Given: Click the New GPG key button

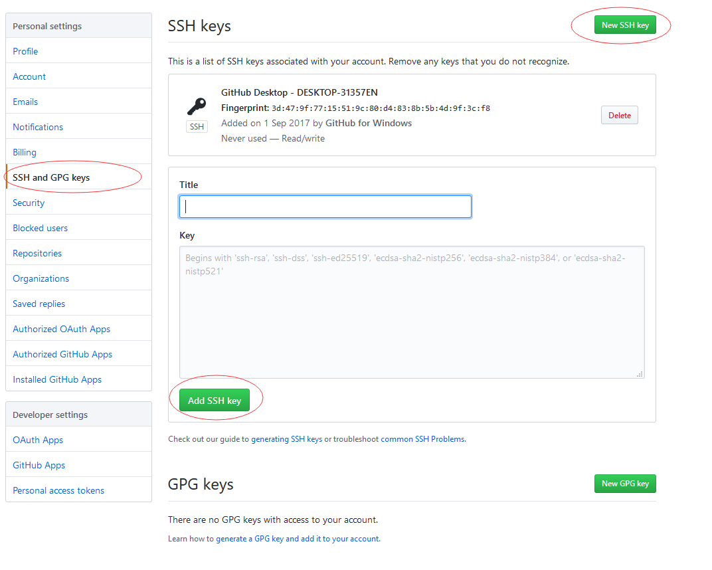Looking at the screenshot, I should [x=625, y=484].
